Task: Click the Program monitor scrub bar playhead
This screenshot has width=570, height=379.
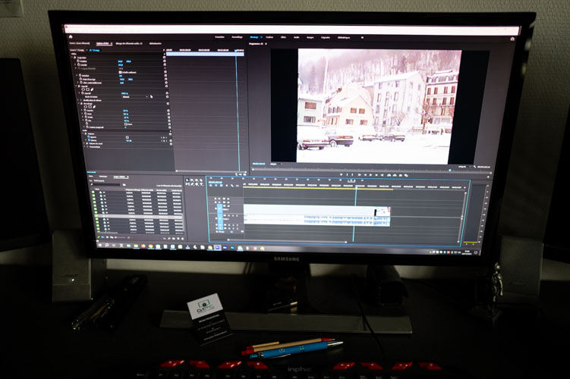Action: click(450, 171)
